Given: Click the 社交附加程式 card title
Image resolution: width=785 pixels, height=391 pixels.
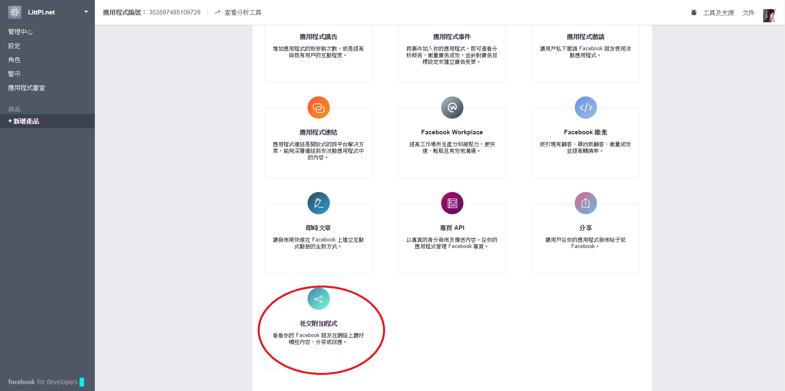Looking at the screenshot, I should pos(319,323).
